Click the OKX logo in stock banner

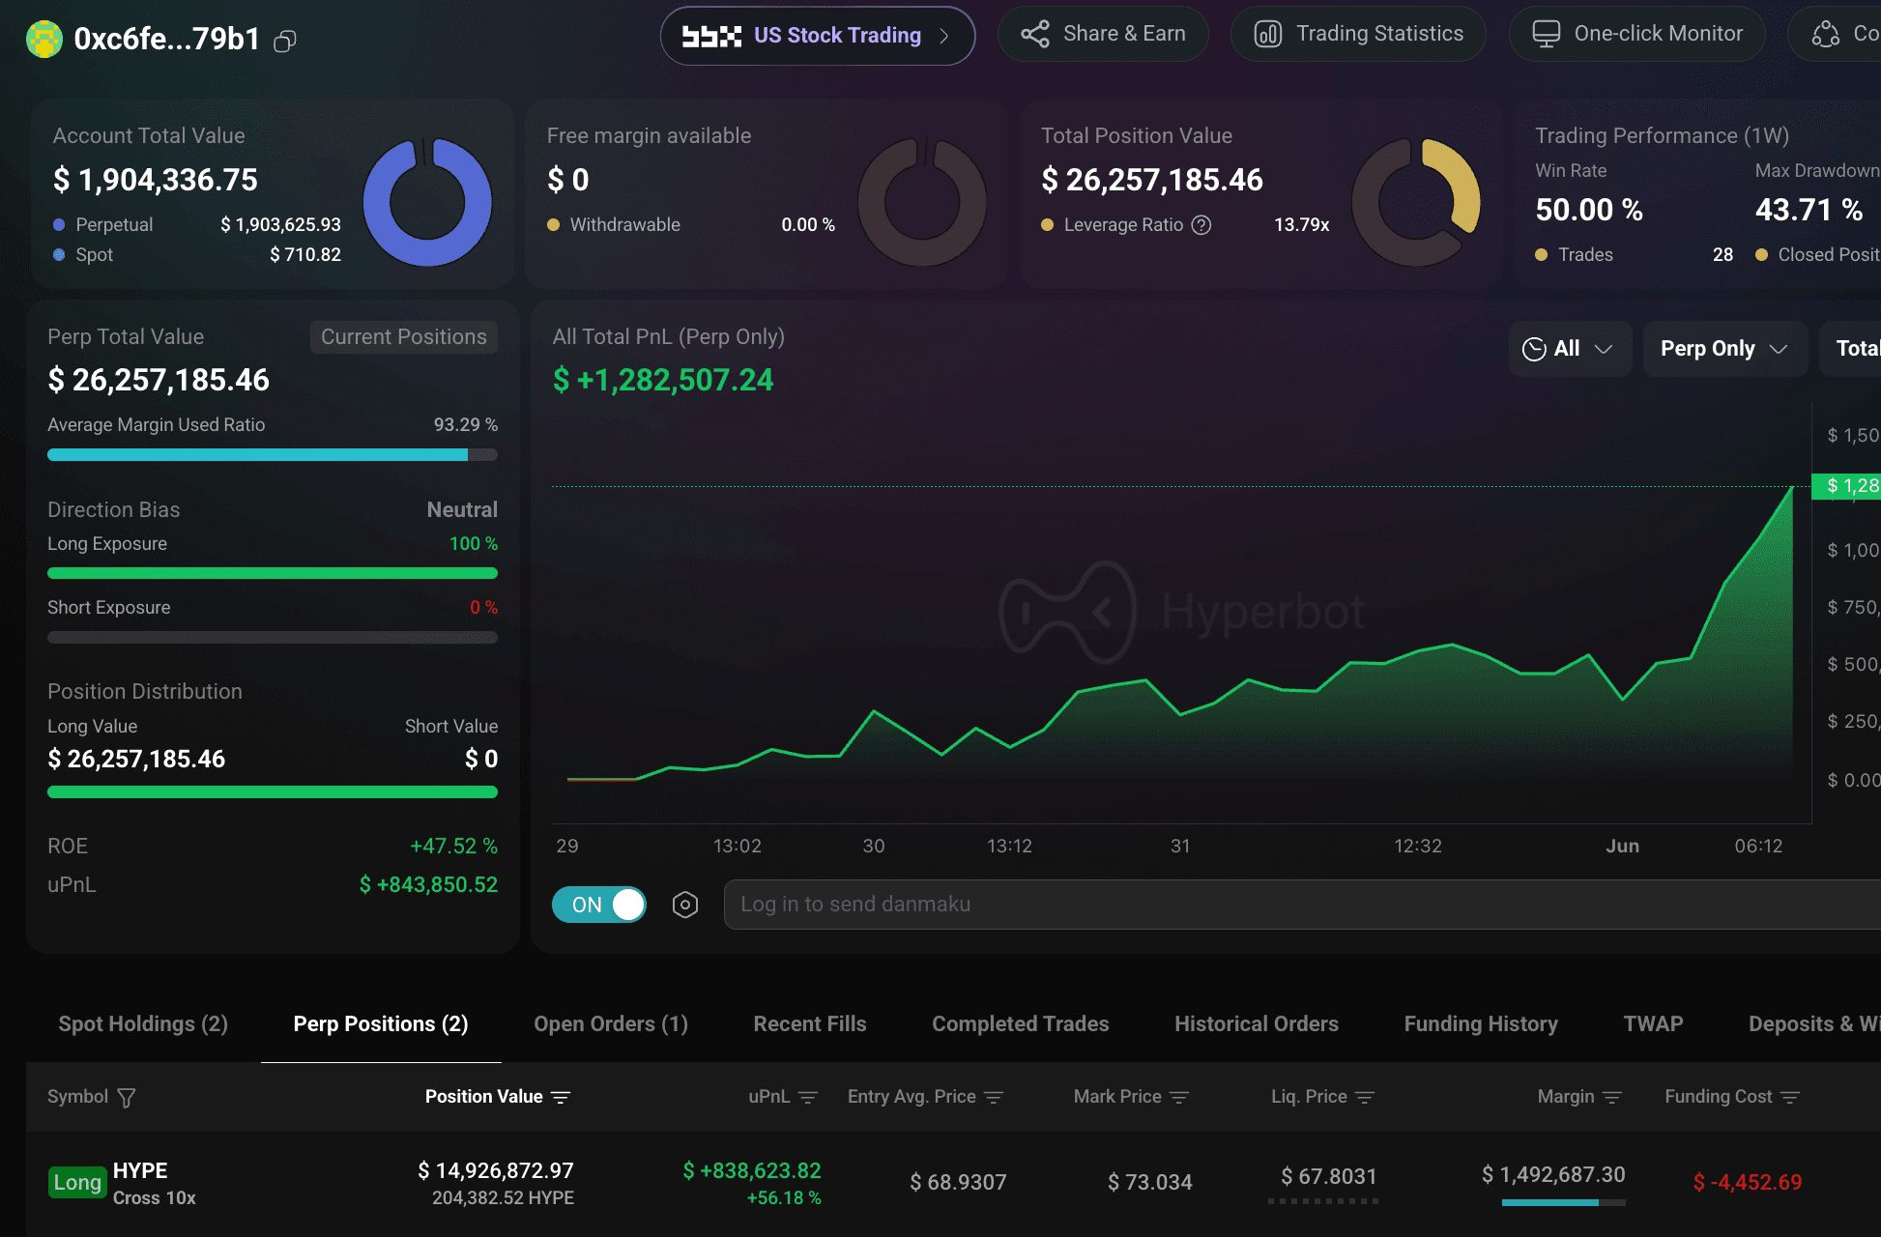(x=711, y=37)
